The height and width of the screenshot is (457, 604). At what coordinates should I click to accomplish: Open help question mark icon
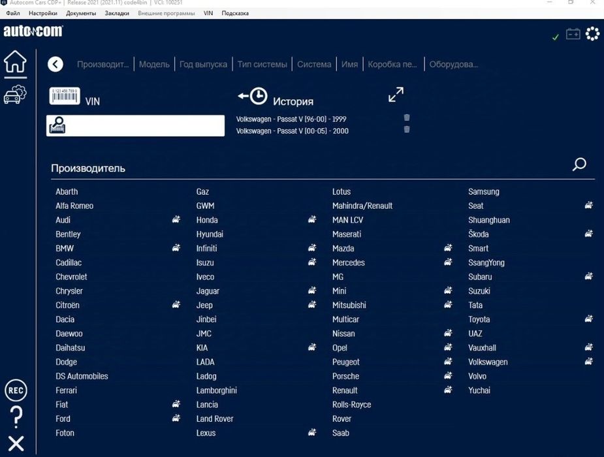tap(16, 417)
